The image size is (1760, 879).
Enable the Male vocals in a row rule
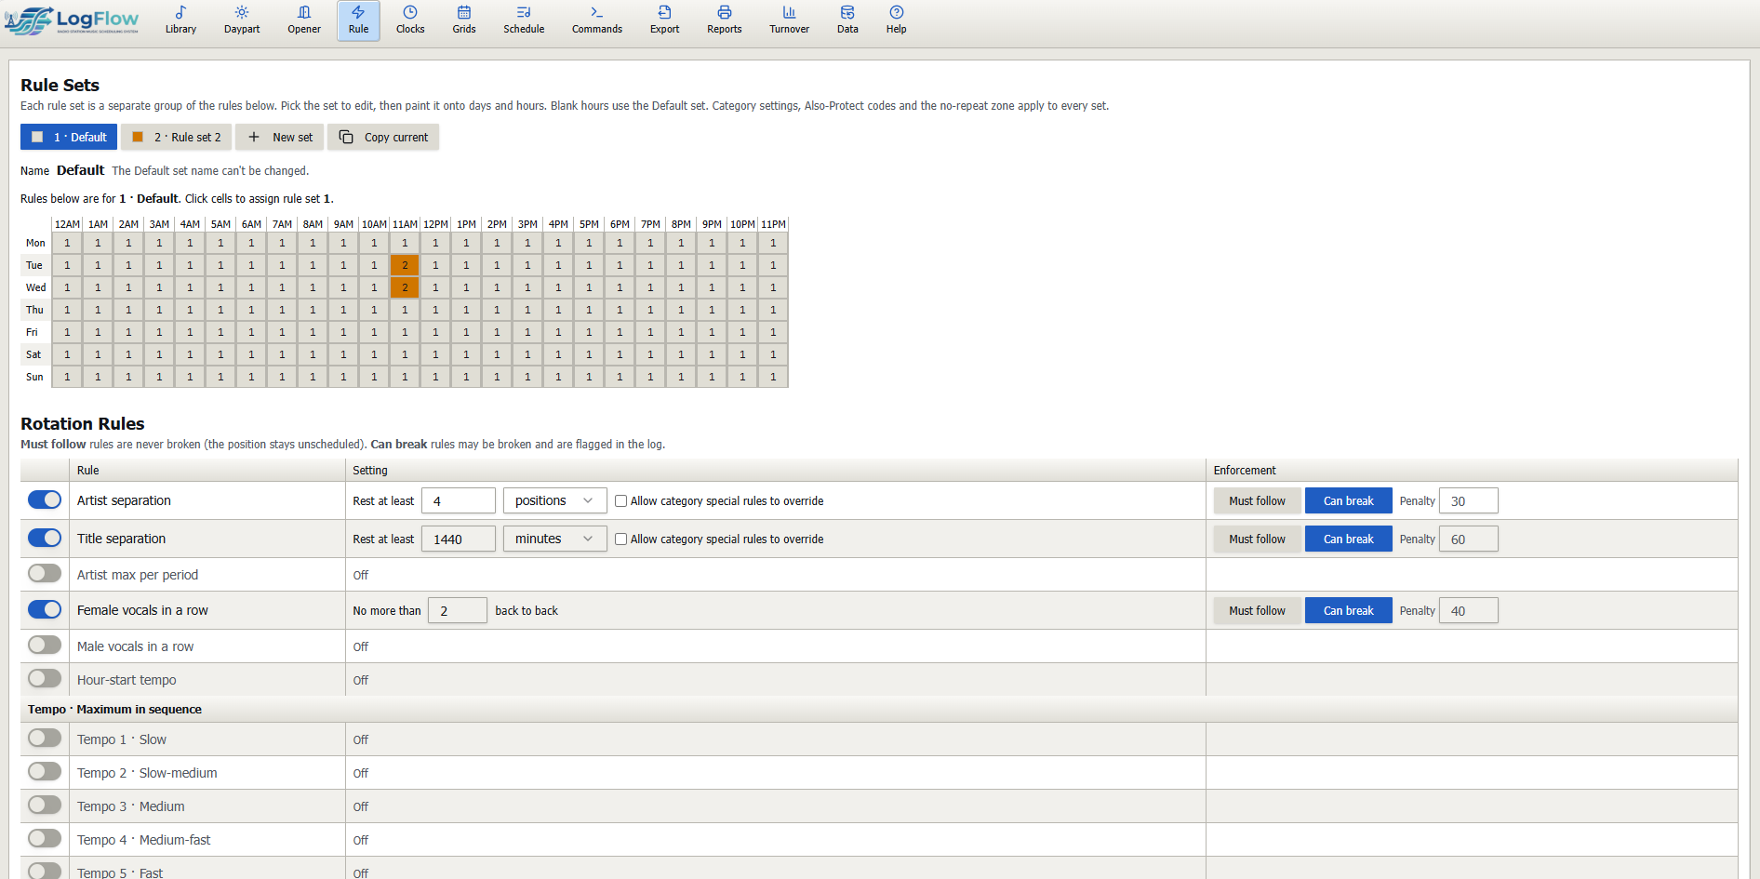tap(45, 645)
